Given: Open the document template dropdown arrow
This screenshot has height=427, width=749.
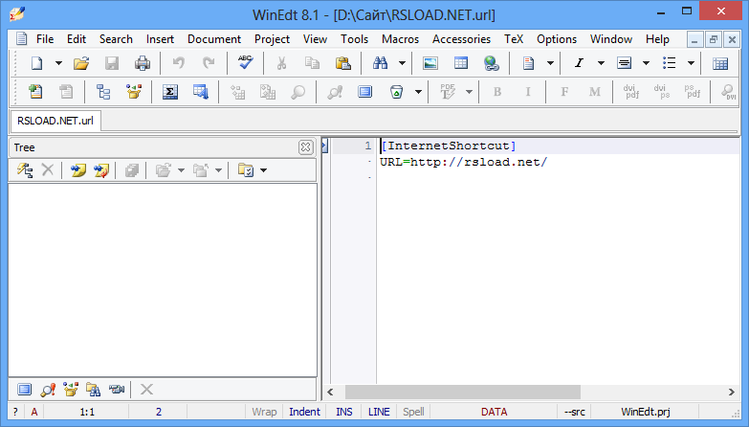Looking at the screenshot, I should click(550, 63).
